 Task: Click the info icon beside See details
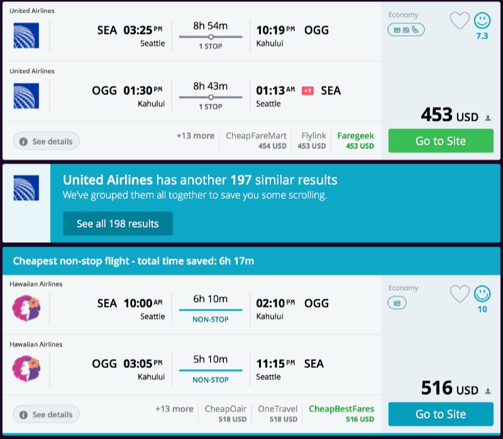click(x=24, y=141)
